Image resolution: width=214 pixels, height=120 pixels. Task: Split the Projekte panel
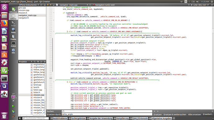[x=41, y=62]
